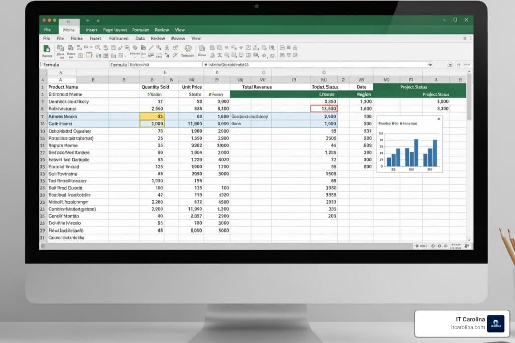The height and width of the screenshot is (343, 515).
Task: Select the Total Revenue header cell
Action: click(x=257, y=87)
